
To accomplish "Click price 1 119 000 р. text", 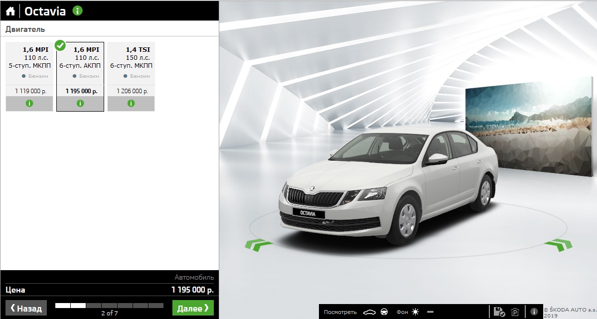I will 31,91.
